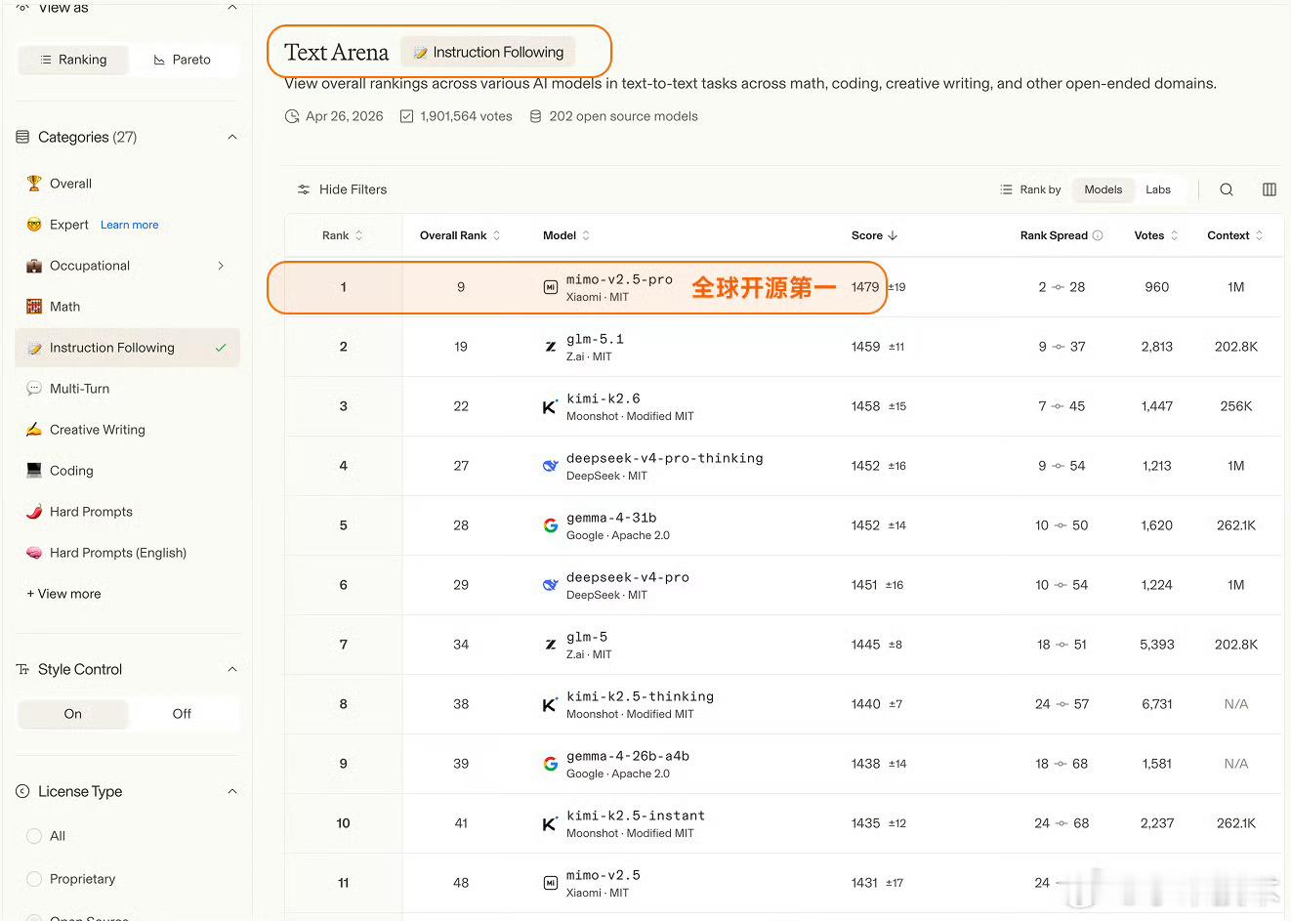Click the Xiaomi logo in the rank 11 row
Viewport: 1291px width, 921px height.
(551, 883)
